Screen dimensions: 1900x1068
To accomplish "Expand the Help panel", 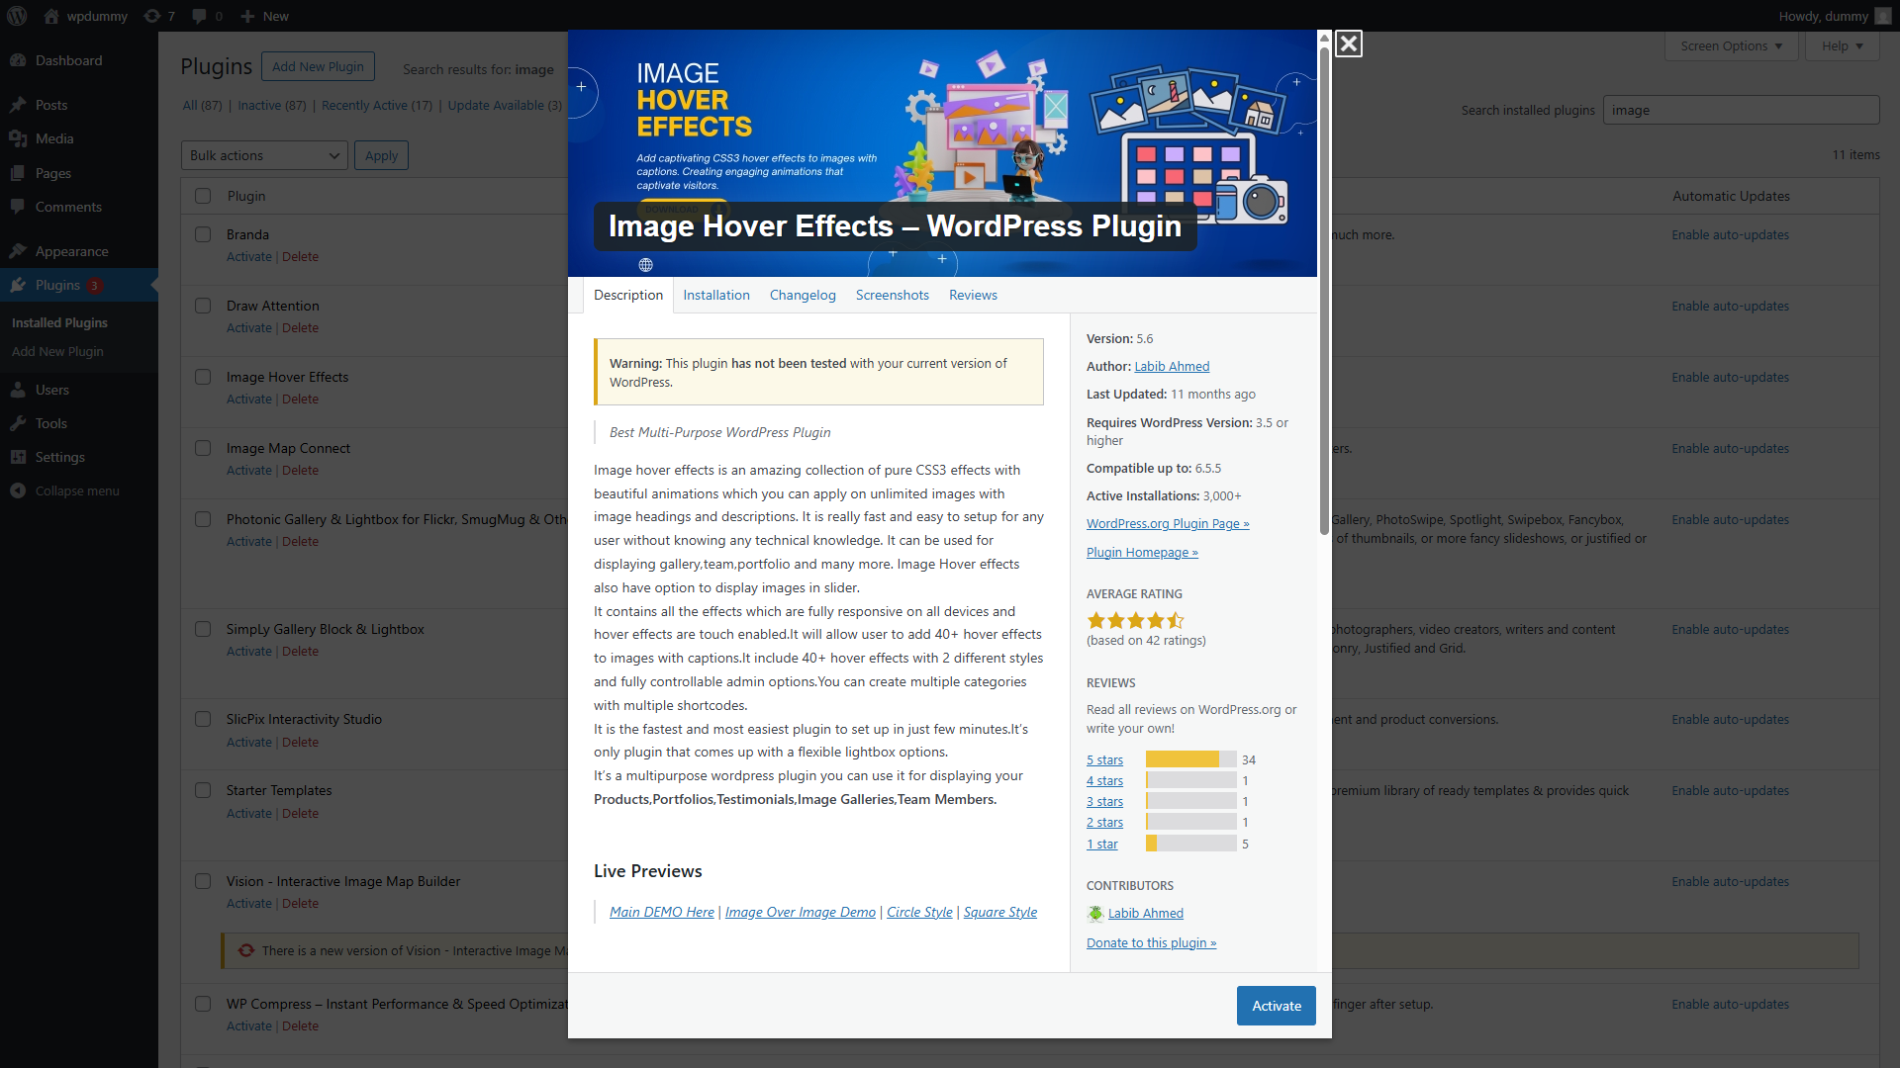I will 1843,46.
